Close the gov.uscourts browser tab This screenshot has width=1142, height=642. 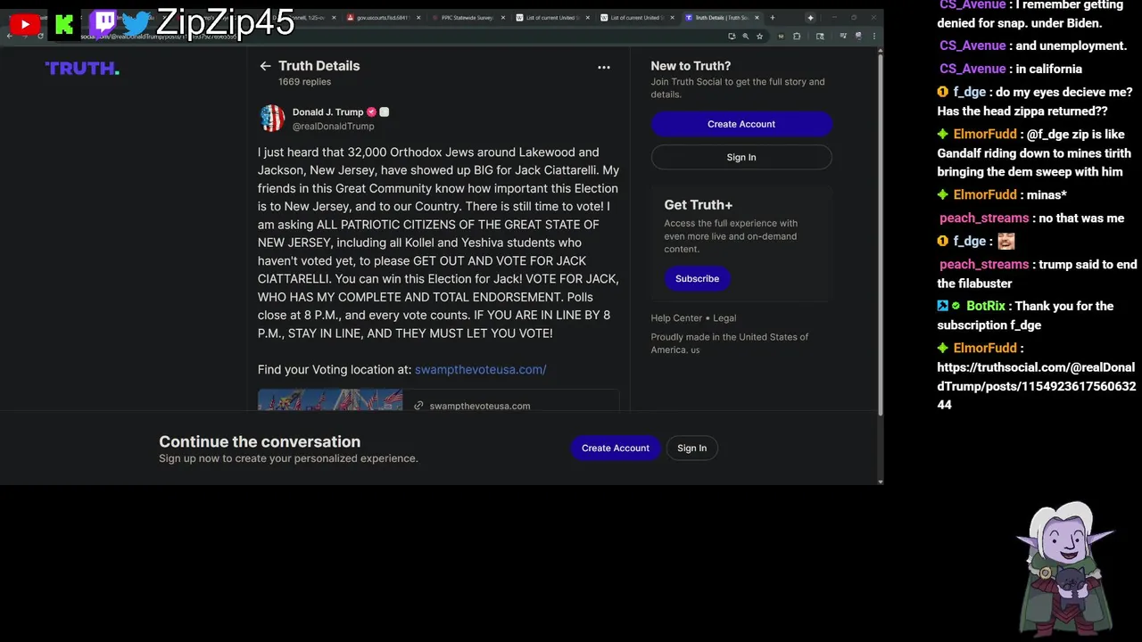[x=418, y=17]
